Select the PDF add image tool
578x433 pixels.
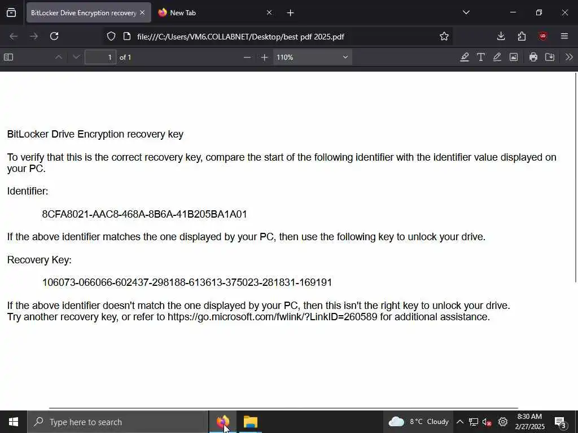point(514,57)
